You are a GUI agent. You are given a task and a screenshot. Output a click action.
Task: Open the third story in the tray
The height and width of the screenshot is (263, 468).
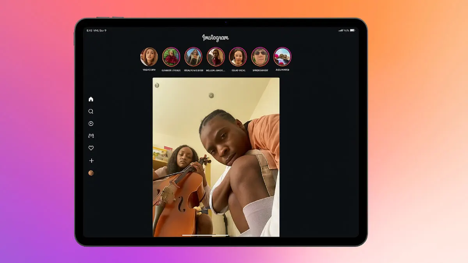pyautogui.click(x=193, y=57)
